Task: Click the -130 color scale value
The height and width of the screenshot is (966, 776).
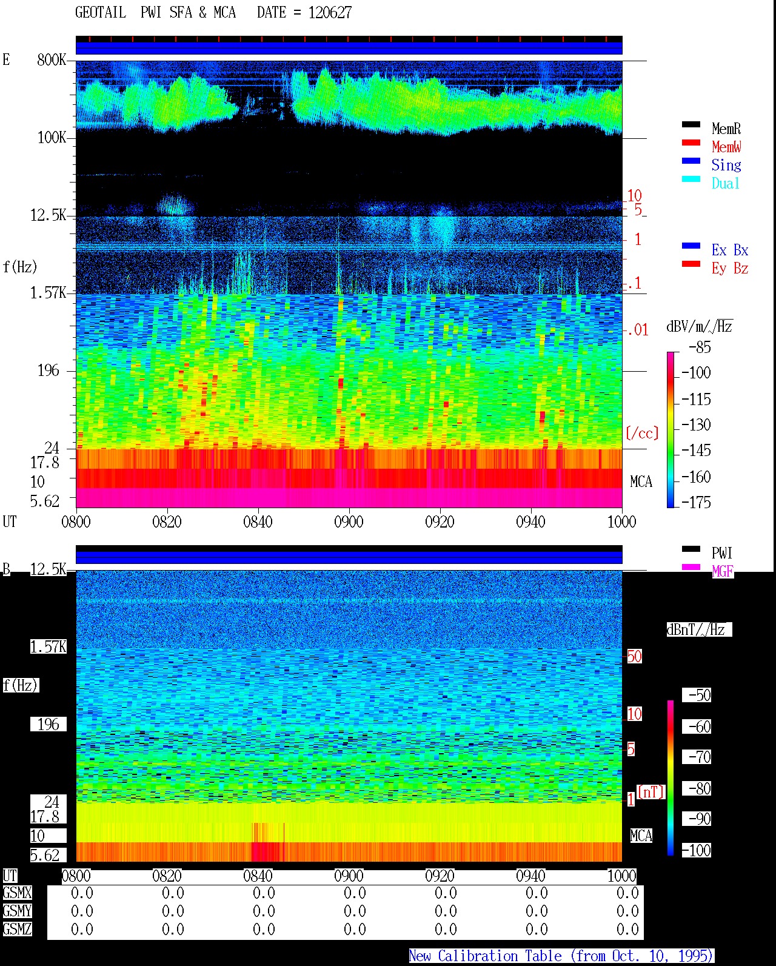Action: (696, 425)
